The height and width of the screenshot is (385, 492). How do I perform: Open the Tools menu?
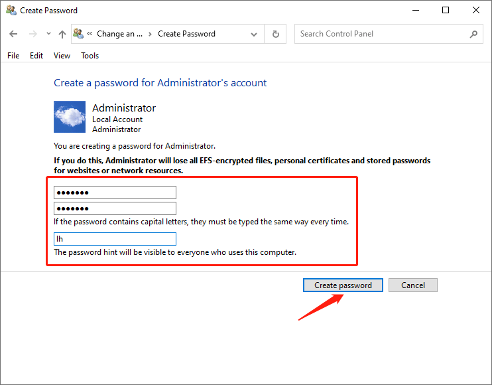pos(90,56)
